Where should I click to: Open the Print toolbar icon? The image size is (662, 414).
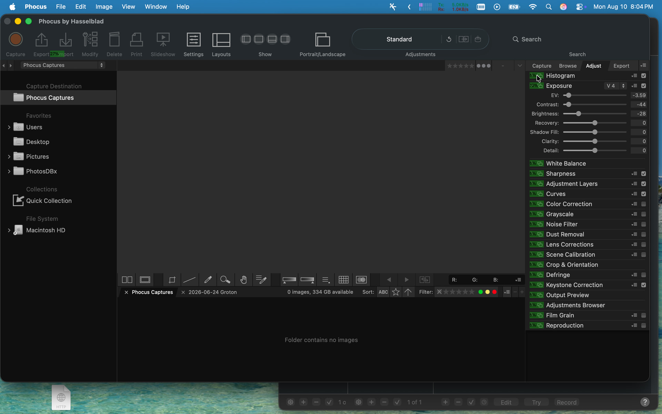pyautogui.click(x=136, y=39)
